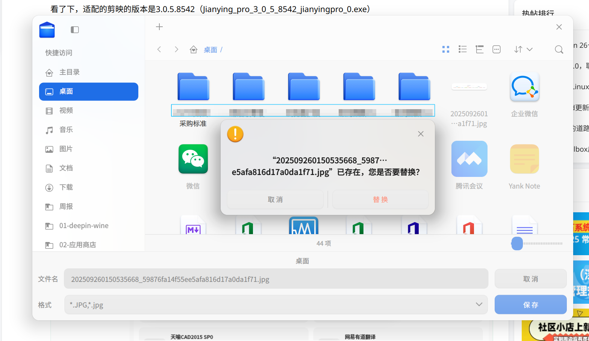
Task: Click the home location icon in path bar
Action: point(194,49)
